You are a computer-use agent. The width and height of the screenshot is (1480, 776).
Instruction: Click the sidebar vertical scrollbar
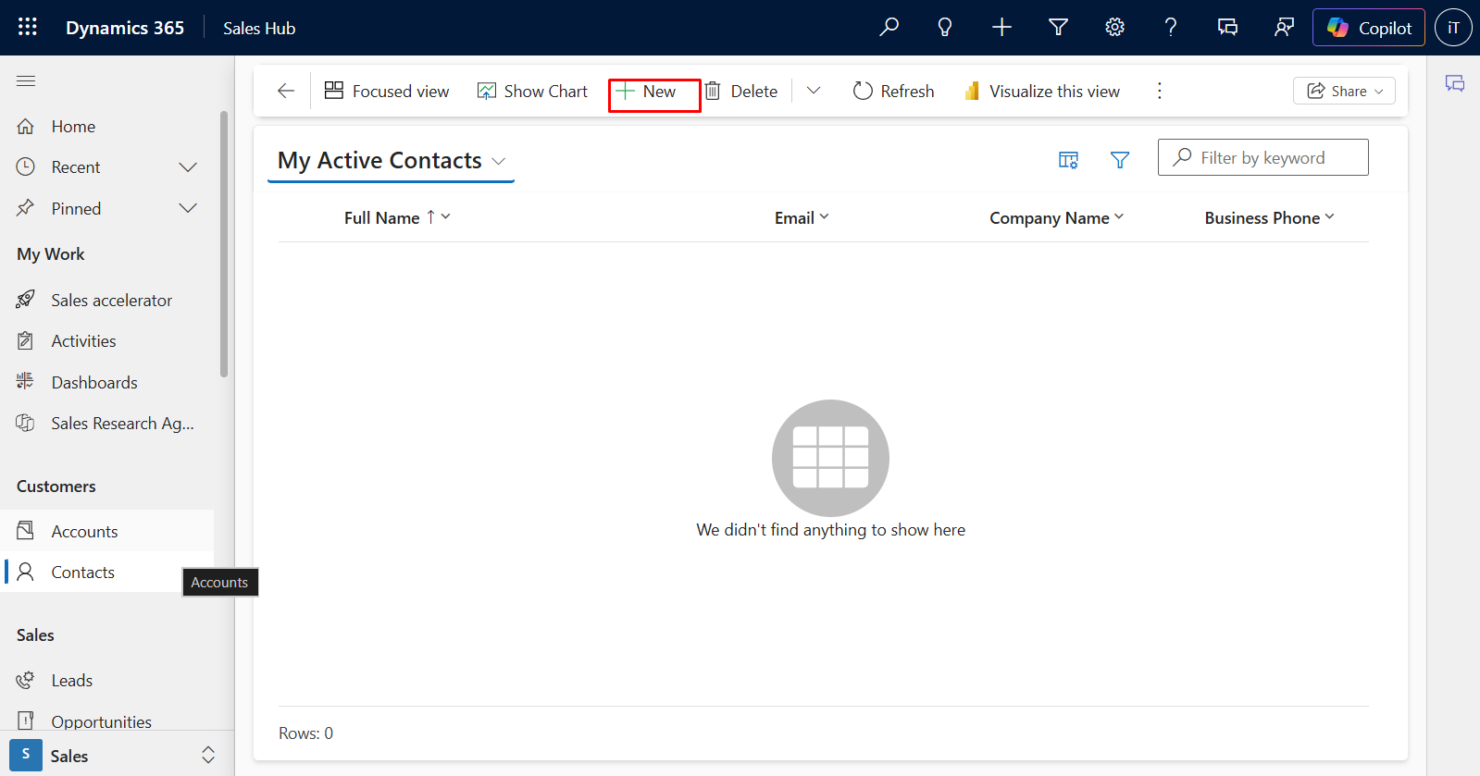point(224,244)
